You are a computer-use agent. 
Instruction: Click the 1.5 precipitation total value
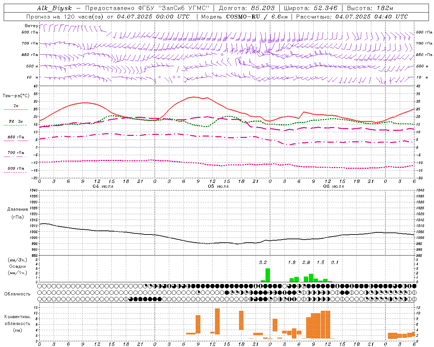[x=320, y=262]
